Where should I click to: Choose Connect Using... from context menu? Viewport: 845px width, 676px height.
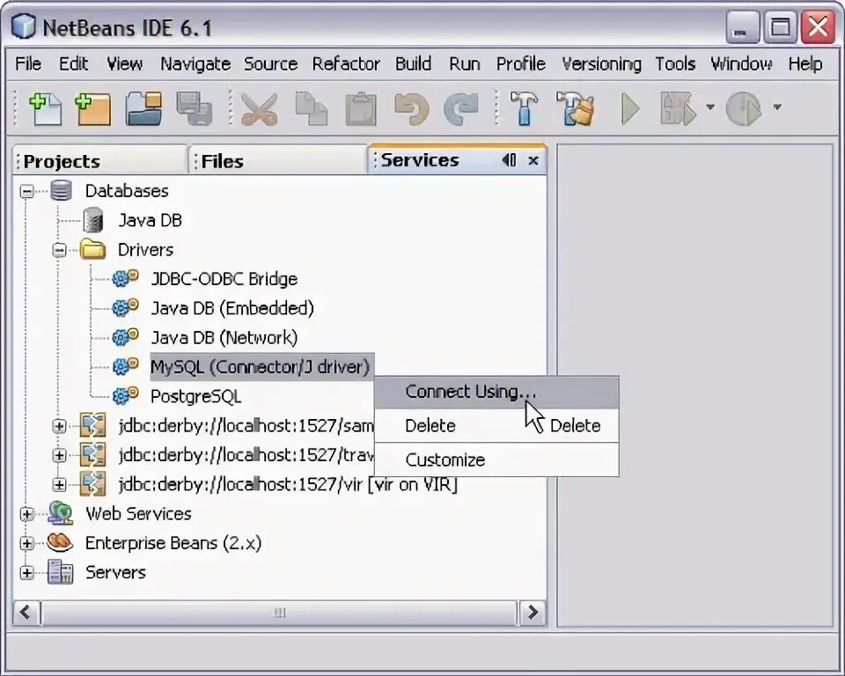click(496, 392)
